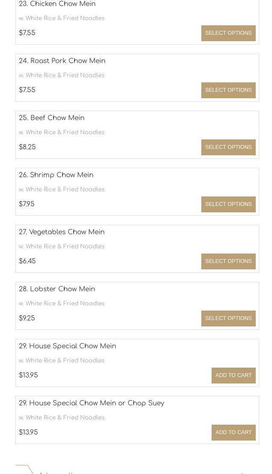Select options for Vegetables Chow Mein
Screen dimensions: 272x474
click(228, 261)
